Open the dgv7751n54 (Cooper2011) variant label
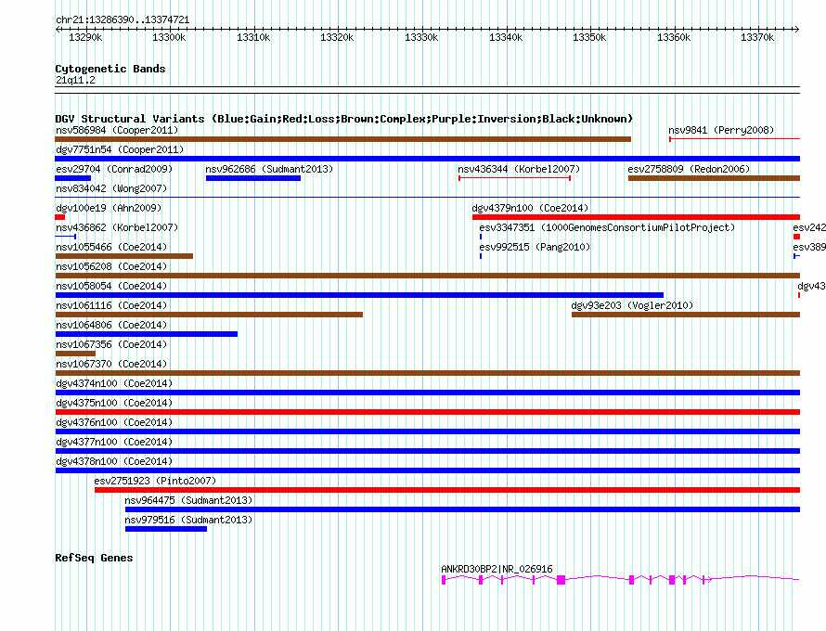Image resolution: width=826 pixels, height=631 pixels. point(120,149)
